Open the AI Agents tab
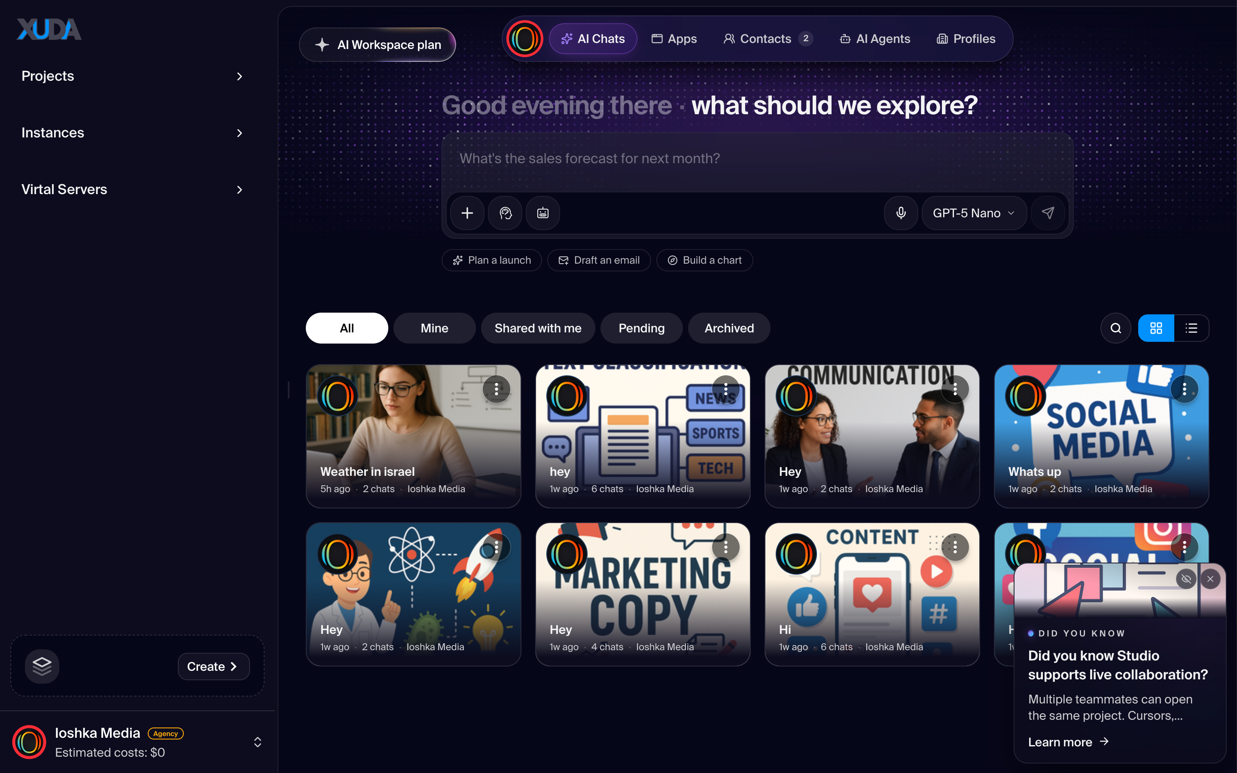 [874, 39]
